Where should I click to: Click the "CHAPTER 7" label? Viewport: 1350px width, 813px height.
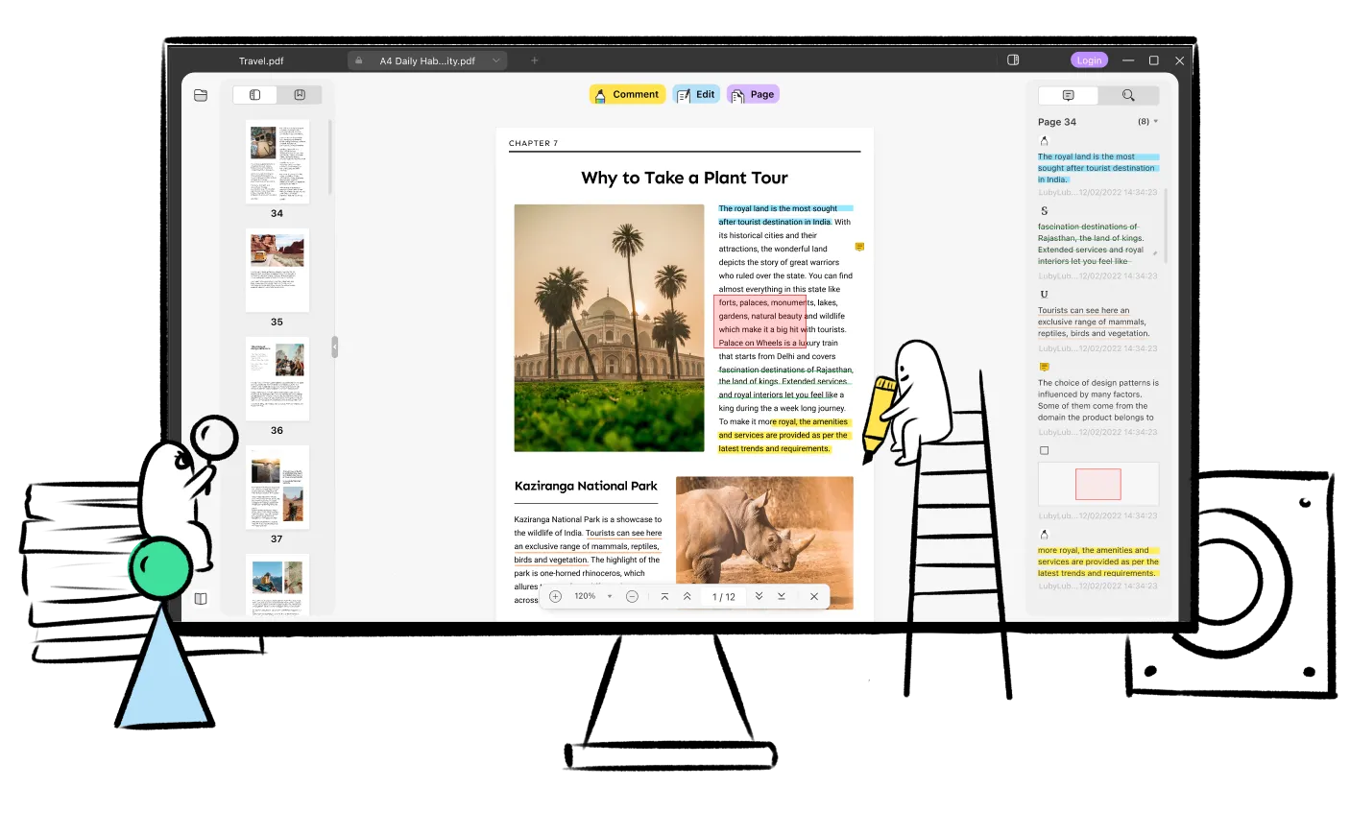pyautogui.click(x=533, y=143)
